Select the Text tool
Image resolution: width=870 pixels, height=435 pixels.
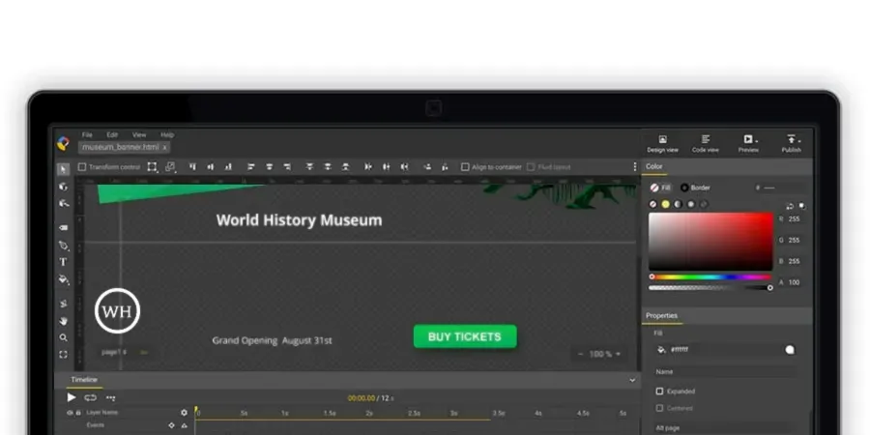tap(64, 262)
